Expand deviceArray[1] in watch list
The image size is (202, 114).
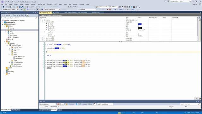point(43,38)
